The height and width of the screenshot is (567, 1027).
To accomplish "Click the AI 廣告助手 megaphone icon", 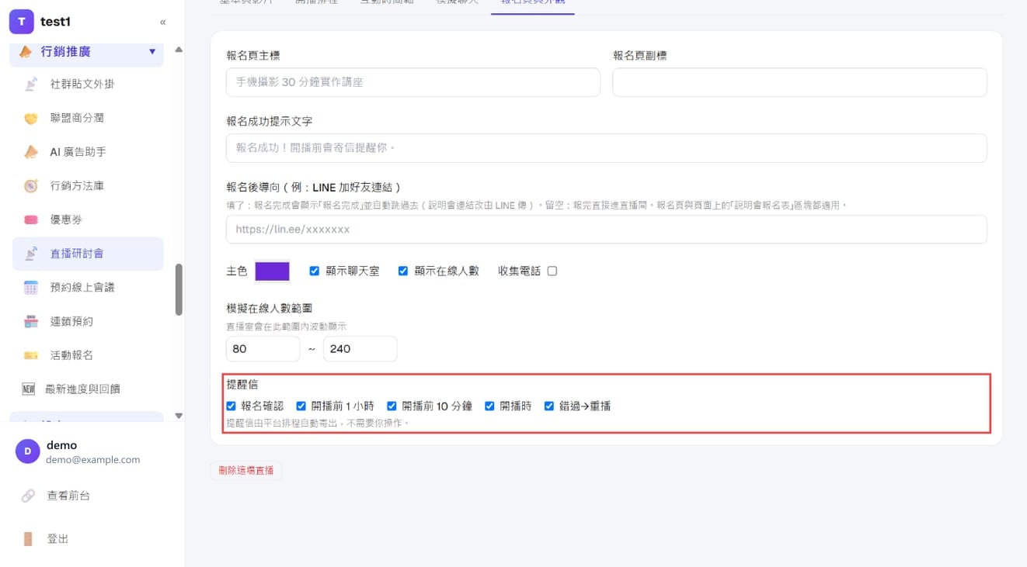I will pos(30,152).
